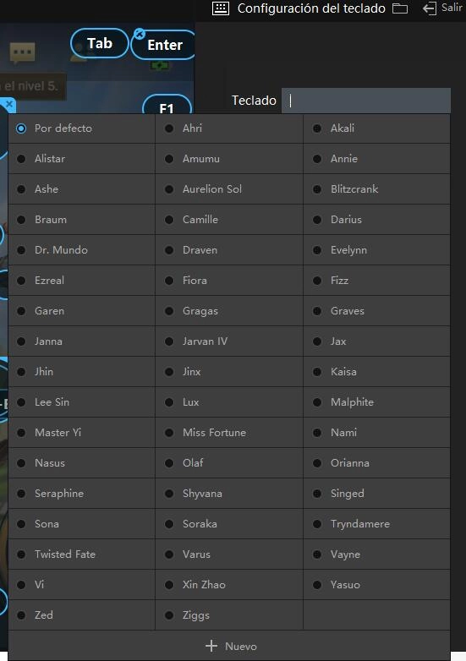This screenshot has width=466, height=661.
Task: Select the Jhin profile
Action: (82, 371)
